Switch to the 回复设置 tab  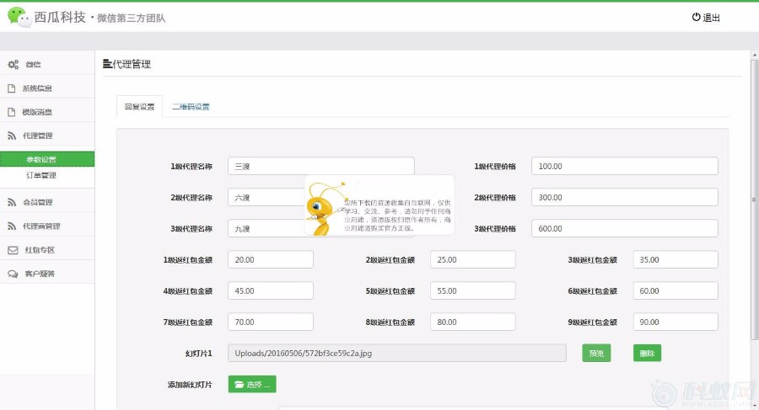coord(139,107)
